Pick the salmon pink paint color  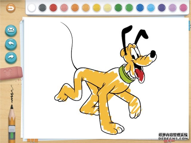coord(64,8)
